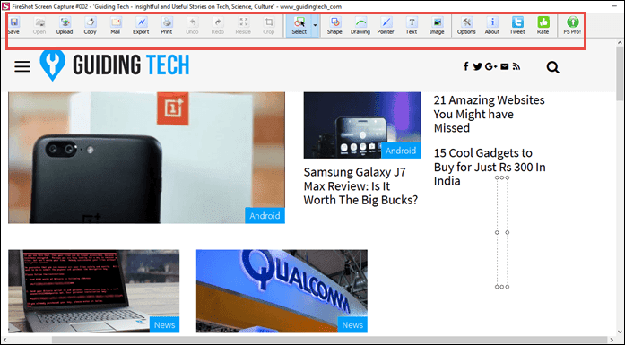
Task: Click News tag on Qualcomm image
Action: [352, 325]
